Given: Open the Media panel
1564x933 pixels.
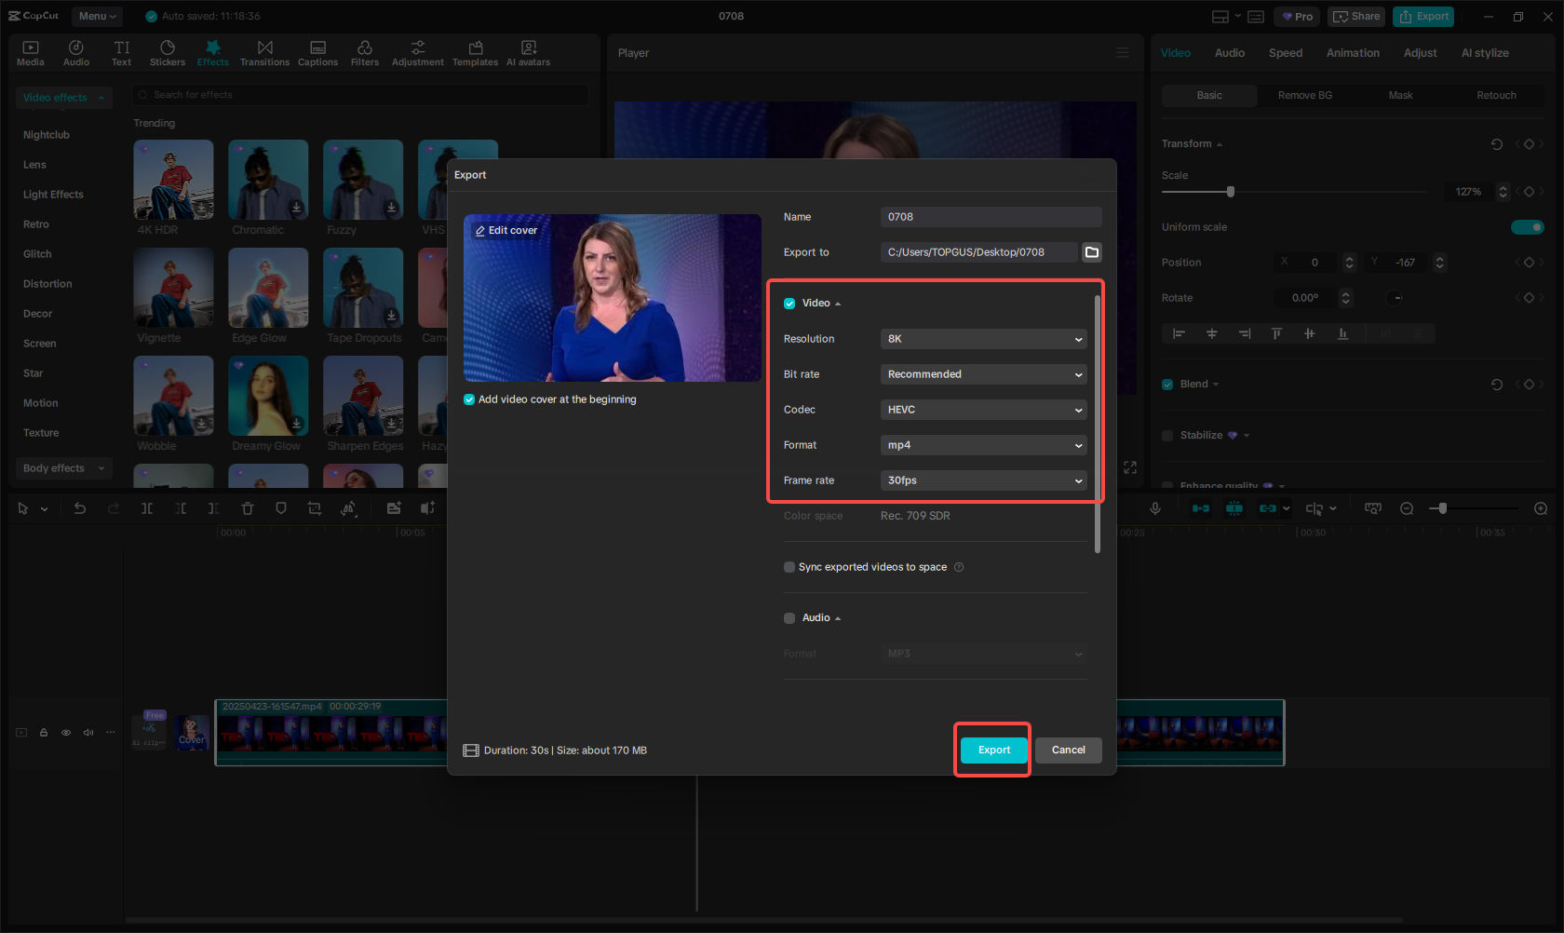Looking at the screenshot, I should click(x=30, y=52).
